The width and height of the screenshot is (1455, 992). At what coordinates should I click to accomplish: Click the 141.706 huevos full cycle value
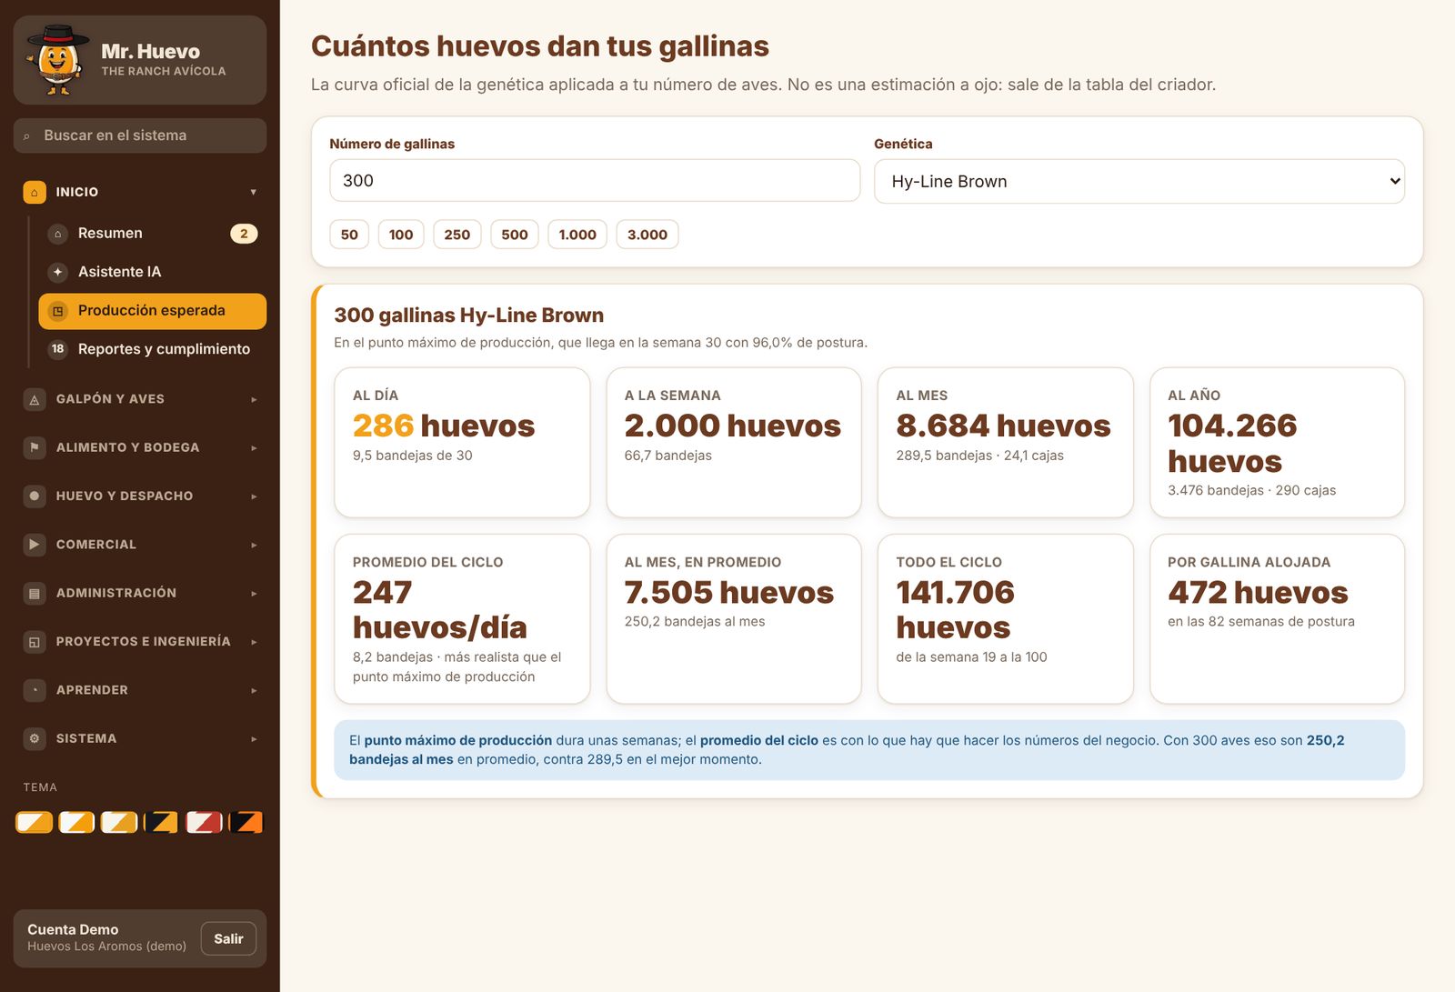955,610
